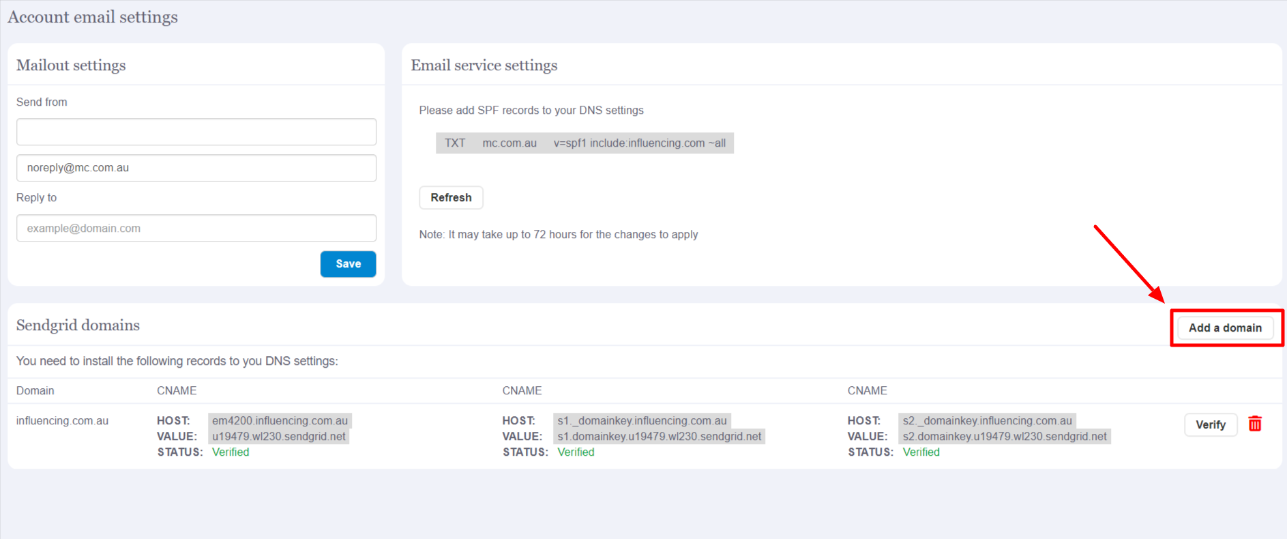Select value u19479.wl230.sendgrid.net
Viewport: 1287px width, 539px height.
tap(278, 437)
